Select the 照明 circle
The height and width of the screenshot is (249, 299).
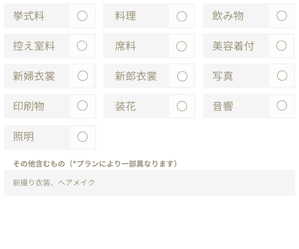83,137
